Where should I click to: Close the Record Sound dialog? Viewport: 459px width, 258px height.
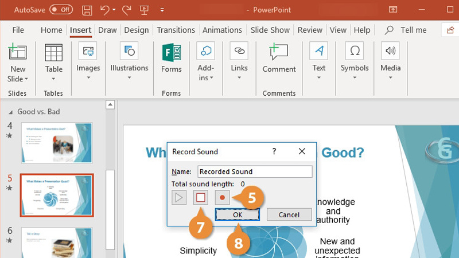coord(302,151)
